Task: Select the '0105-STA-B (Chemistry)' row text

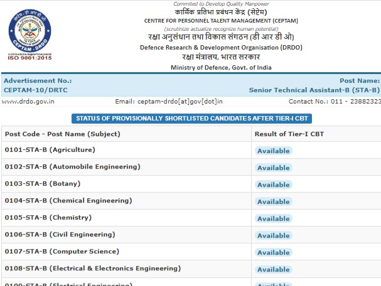Action: [x=48, y=218]
